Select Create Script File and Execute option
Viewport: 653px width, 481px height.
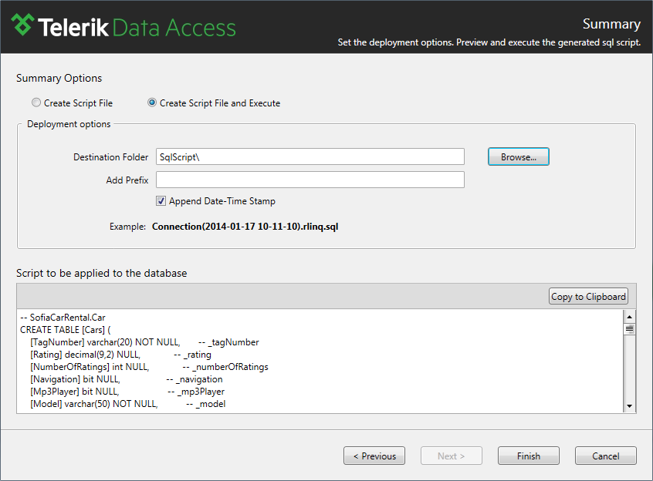[152, 103]
